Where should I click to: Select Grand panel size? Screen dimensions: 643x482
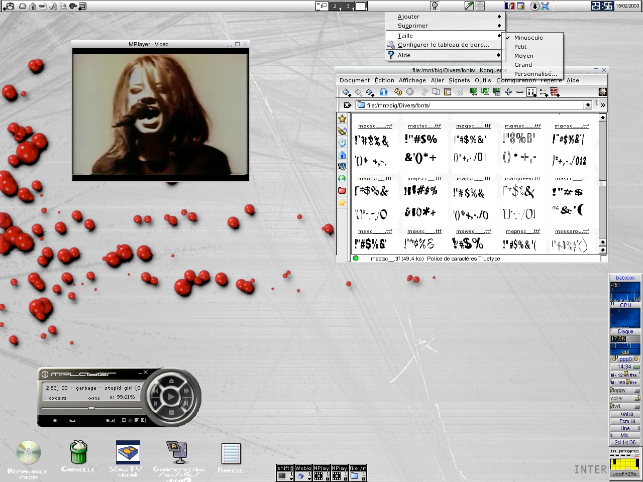[523, 65]
